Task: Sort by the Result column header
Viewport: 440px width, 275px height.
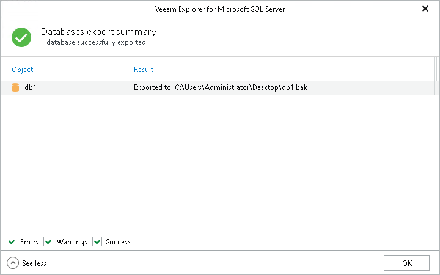Action: (144, 70)
